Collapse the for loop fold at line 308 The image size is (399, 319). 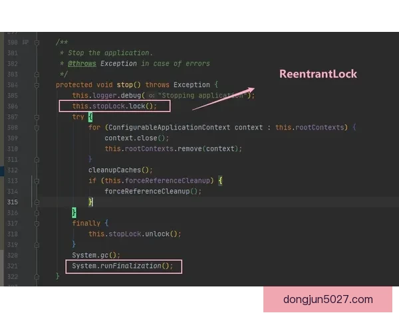(x=38, y=128)
